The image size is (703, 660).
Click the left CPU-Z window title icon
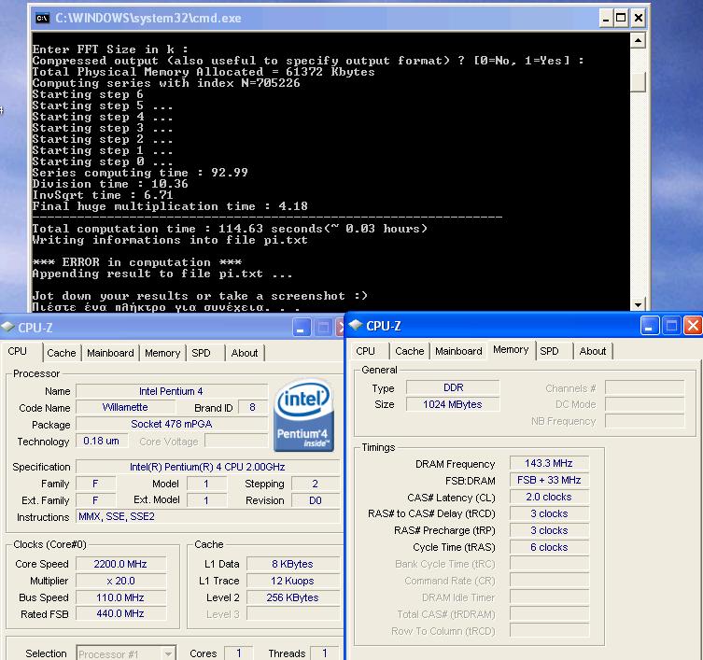click(x=7, y=327)
